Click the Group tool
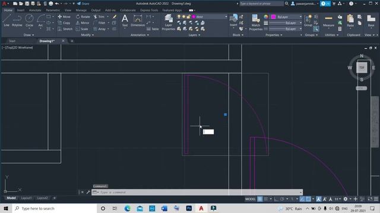The image size is (380, 213). pyautogui.click(x=308, y=20)
